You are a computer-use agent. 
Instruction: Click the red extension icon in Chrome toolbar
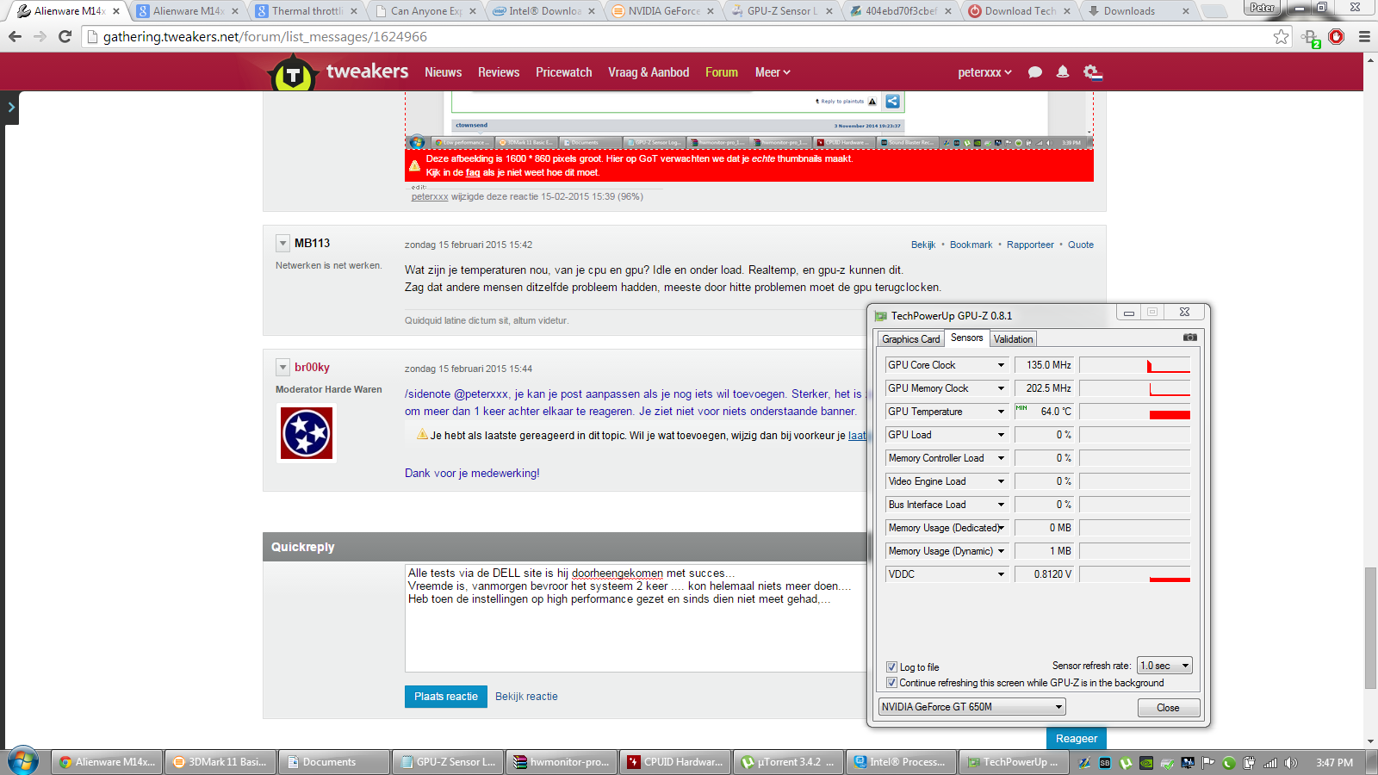(1337, 36)
